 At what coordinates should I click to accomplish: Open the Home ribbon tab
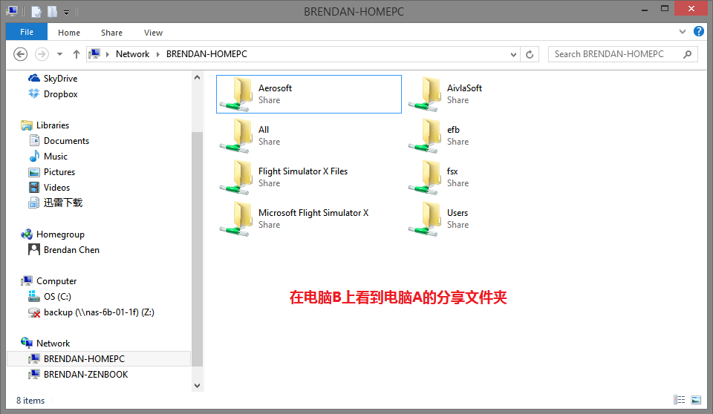click(x=69, y=33)
